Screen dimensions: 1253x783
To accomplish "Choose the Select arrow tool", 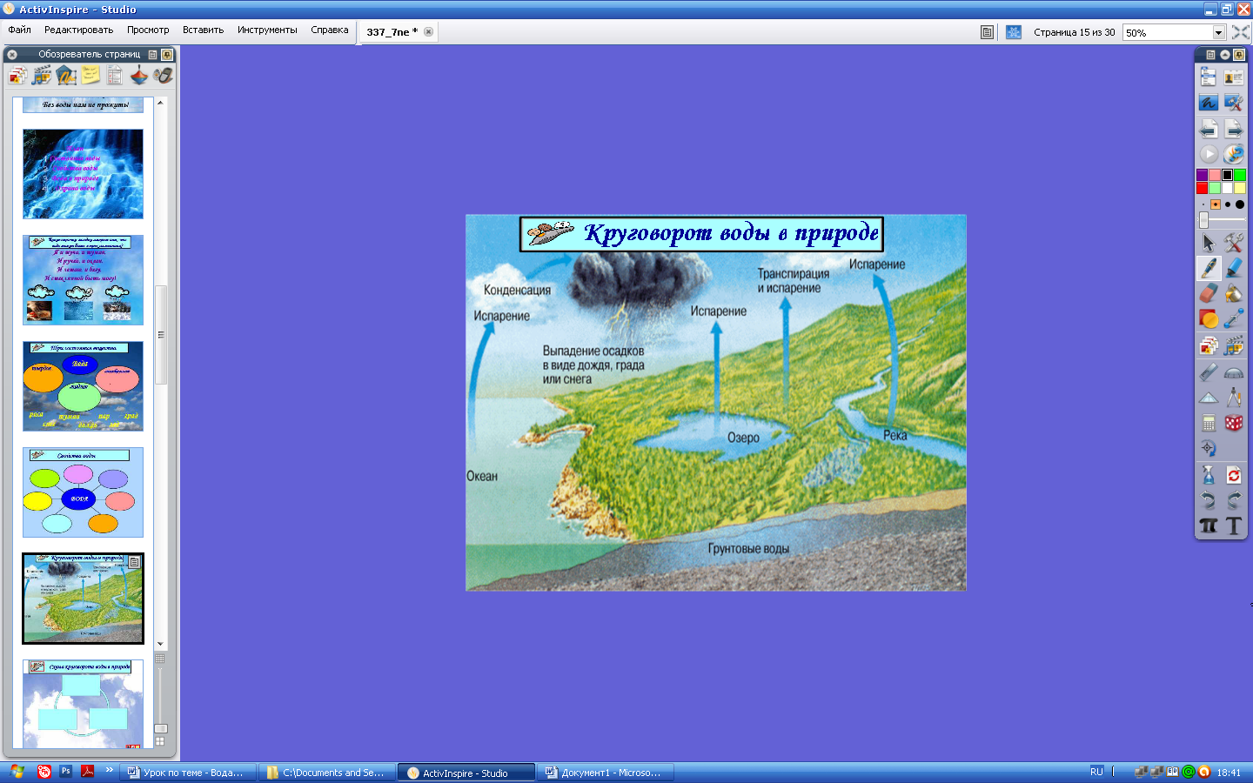I will (x=1209, y=243).
